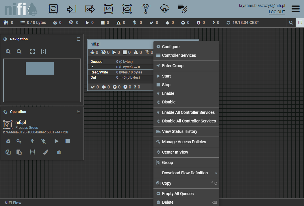Click the process group ID b766feea text

pyautogui.click(x=36, y=132)
